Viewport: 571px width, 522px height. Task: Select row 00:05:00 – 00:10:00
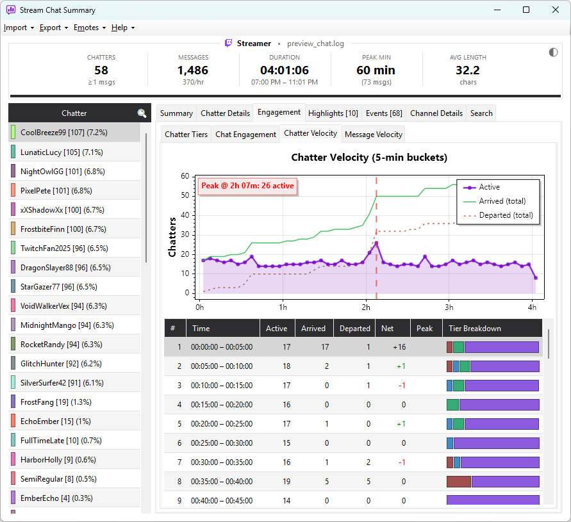(x=353, y=366)
